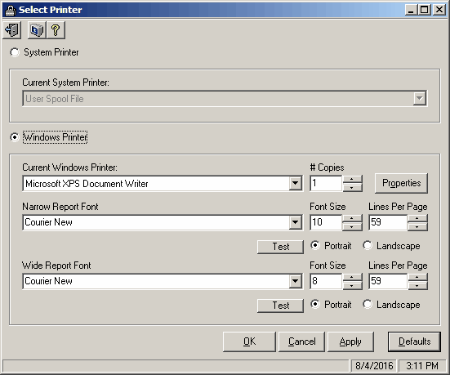This screenshot has width=450, height=375.
Task: Click Wide Report Lines Per Page field
Action: click(388, 281)
